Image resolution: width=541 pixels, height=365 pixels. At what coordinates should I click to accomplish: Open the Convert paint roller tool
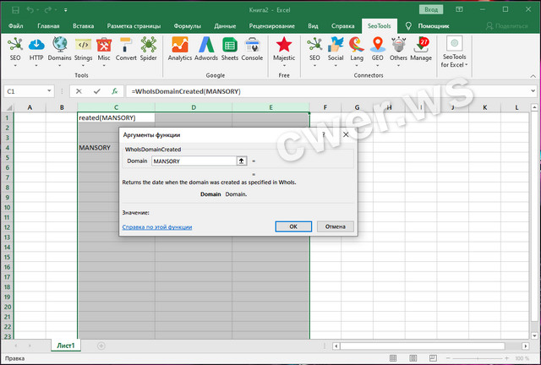[x=126, y=49]
